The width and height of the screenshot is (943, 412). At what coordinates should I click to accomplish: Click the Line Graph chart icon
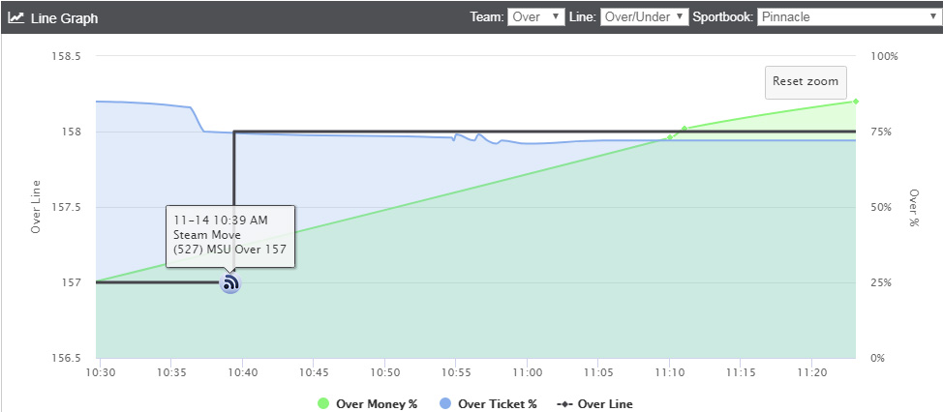(15, 17)
